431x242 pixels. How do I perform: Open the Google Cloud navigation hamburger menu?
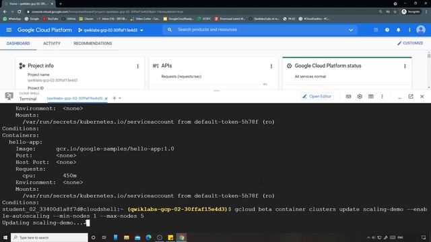(9, 30)
